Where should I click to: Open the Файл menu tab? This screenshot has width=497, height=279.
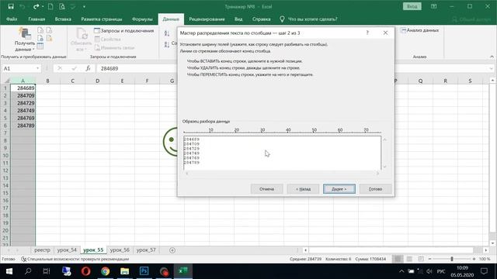(12, 19)
